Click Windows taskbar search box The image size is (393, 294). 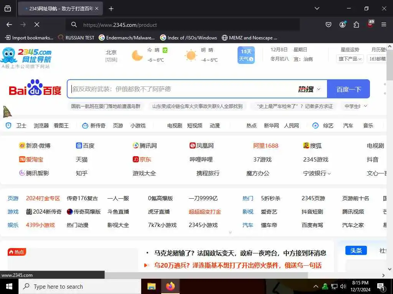[80, 286]
